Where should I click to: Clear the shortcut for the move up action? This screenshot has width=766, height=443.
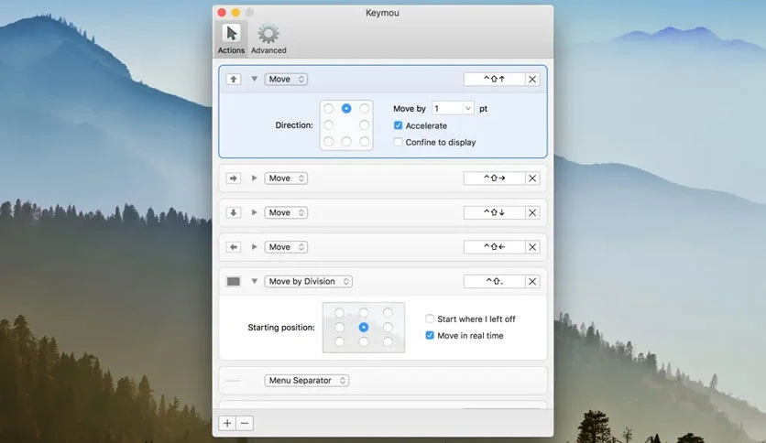click(532, 79)
